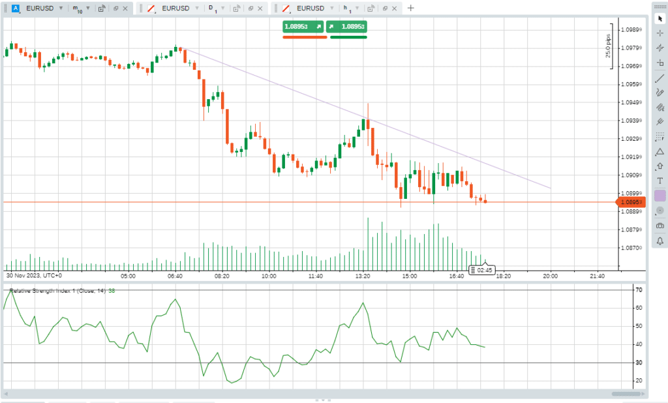Click the left arrow of horizontal scrollbar

pyautogui.click(x=6, y=394)
